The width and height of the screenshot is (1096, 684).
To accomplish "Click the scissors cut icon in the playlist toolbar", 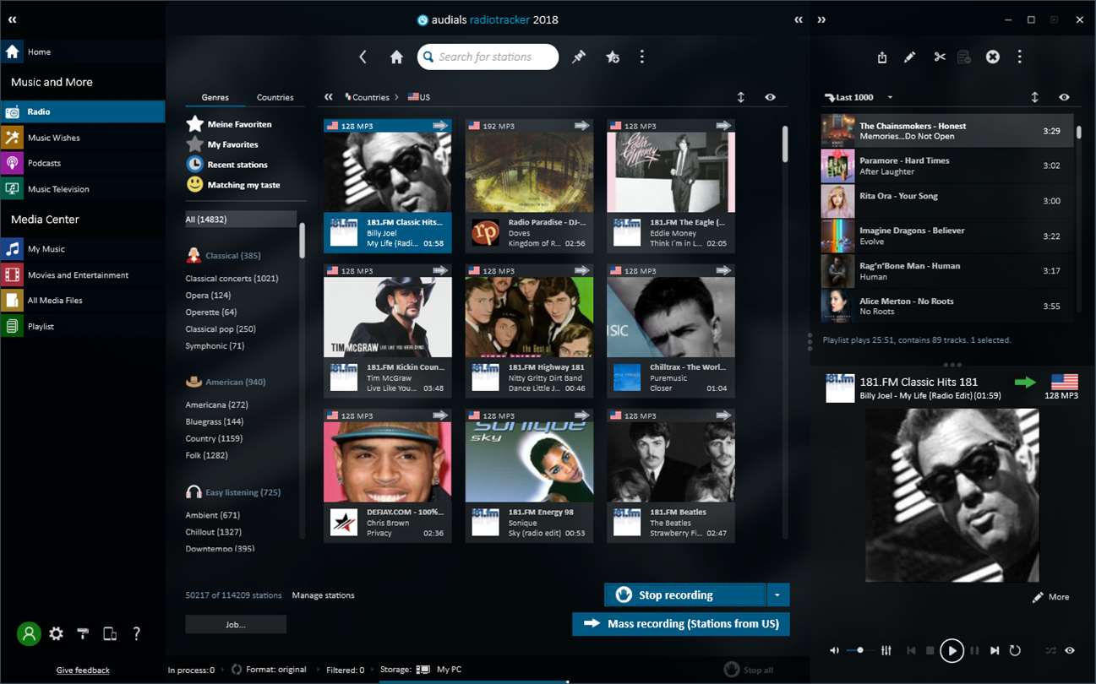I will 940,57.
